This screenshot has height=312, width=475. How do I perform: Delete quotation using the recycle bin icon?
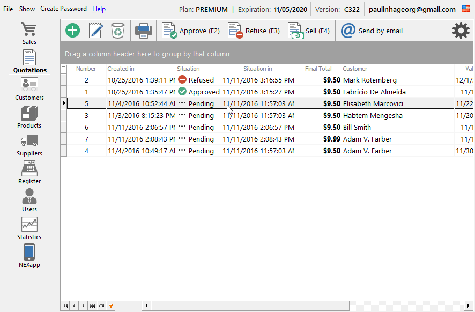pyautogui.click(x=118, y=31)
